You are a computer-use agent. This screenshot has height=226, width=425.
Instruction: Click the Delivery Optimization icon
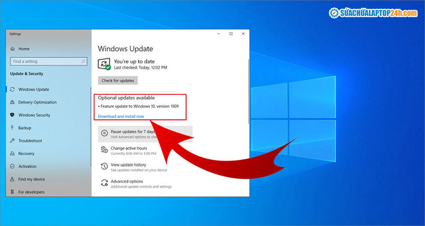[12, 102]
